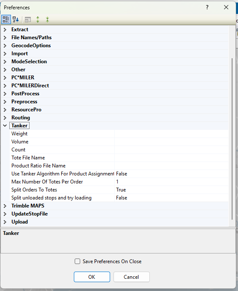
Task: Select the Trimble MAPS category label
Action: coord(28,206)
